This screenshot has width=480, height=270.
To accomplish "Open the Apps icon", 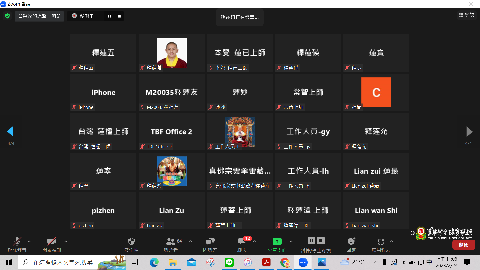I will click(x=381, y=241).
